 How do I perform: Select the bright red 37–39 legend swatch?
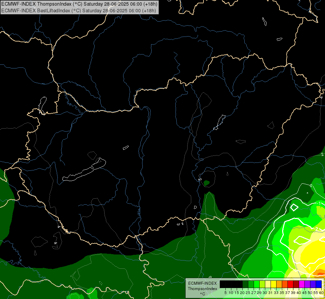click(290, 284)
